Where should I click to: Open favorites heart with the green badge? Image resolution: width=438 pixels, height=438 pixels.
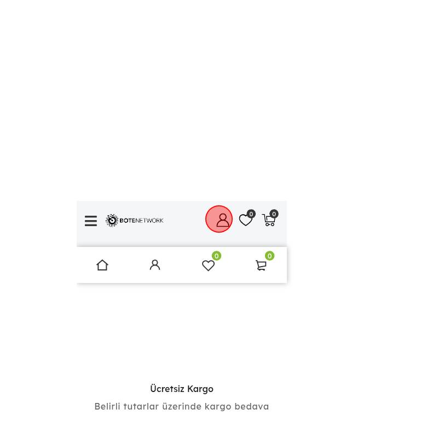point(208,266)
